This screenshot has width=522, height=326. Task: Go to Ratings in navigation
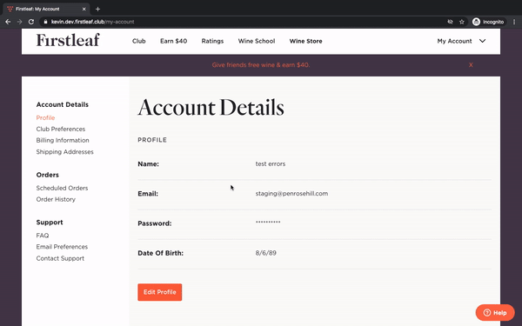click(212, 41)
